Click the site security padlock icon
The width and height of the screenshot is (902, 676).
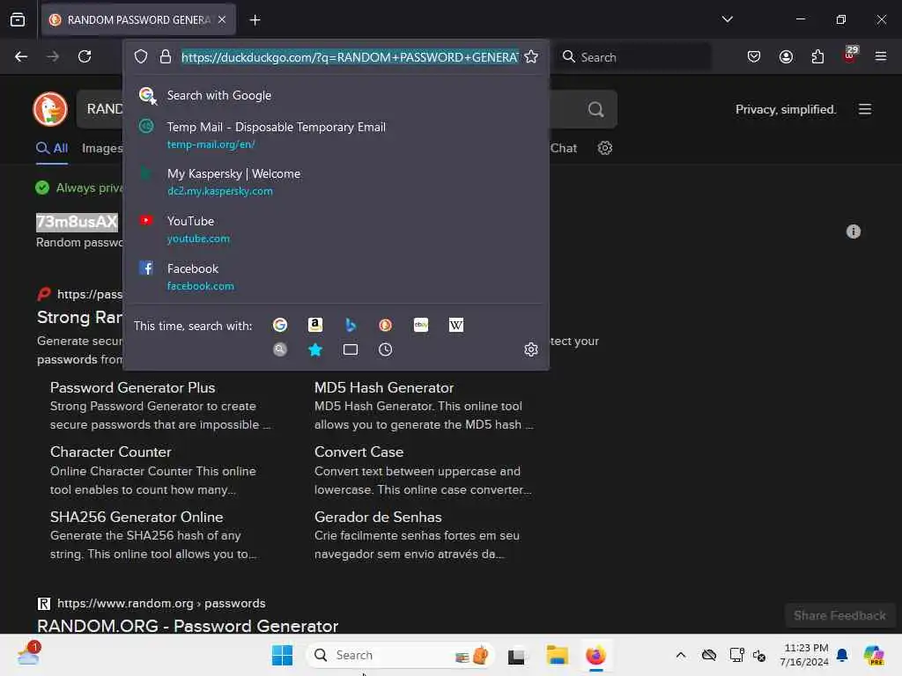(165, 57)
